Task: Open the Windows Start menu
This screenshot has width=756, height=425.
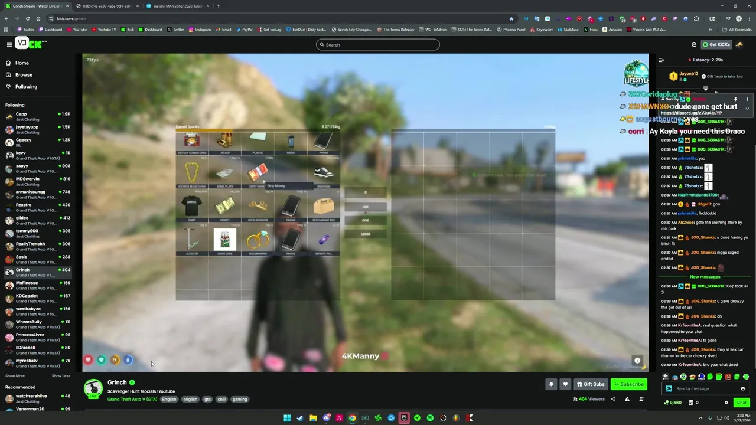Action: (287, 418)
